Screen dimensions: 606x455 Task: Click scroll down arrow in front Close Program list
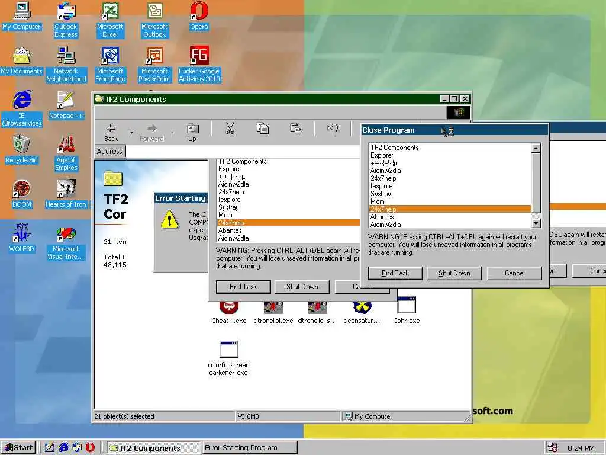pos(536,223)
